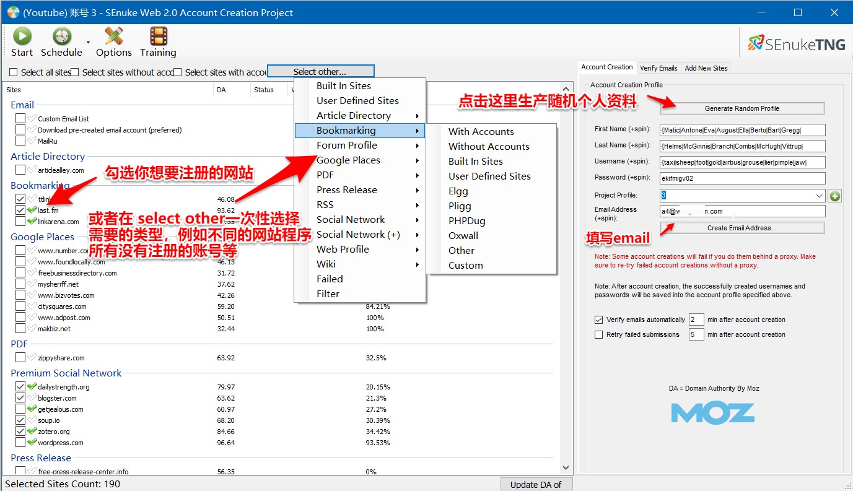Expand the Wiki submenu
The height and width of the screenshot is (491, 853).
tap(360, 264)
